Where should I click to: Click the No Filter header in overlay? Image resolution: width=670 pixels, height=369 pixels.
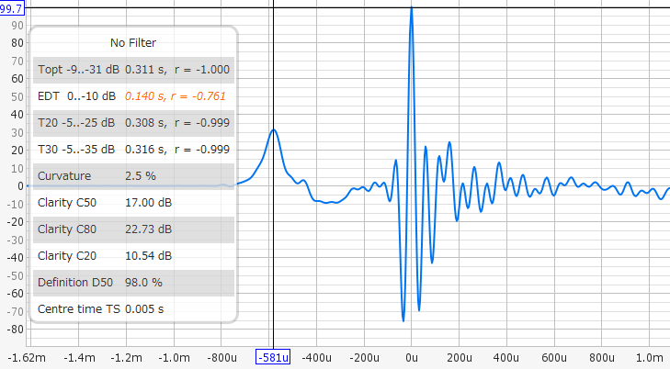[x=133, y=42]
